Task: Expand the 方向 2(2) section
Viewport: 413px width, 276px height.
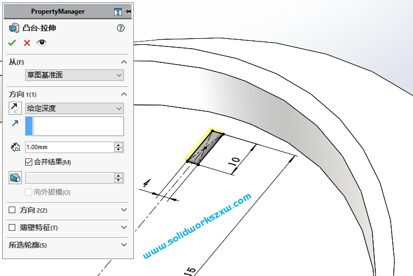Action: tap(124, 210)
